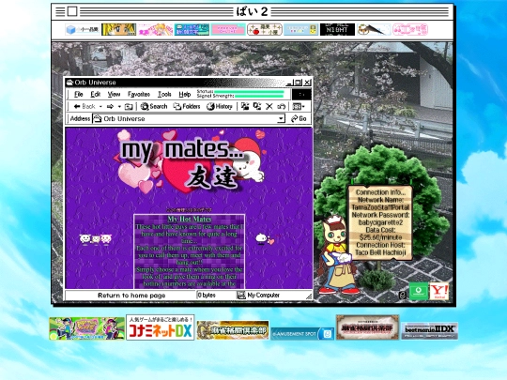Click the Undo toolbar icon
This screenshot has height=380, width=507.
coord(281,106)
